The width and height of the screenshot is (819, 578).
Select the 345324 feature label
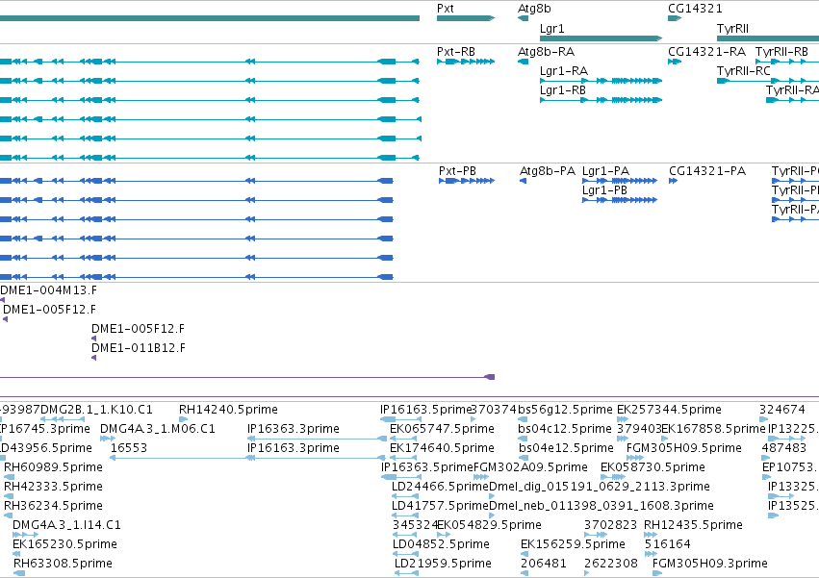pyautogui.click(x=415, y=525)
